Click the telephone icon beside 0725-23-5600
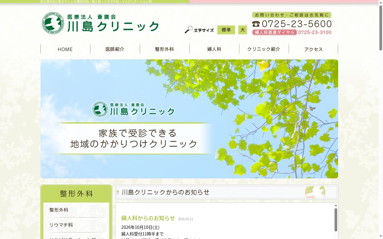Viewport: 383px width, 239px height. pyautogui.click(x=256, y=24)
